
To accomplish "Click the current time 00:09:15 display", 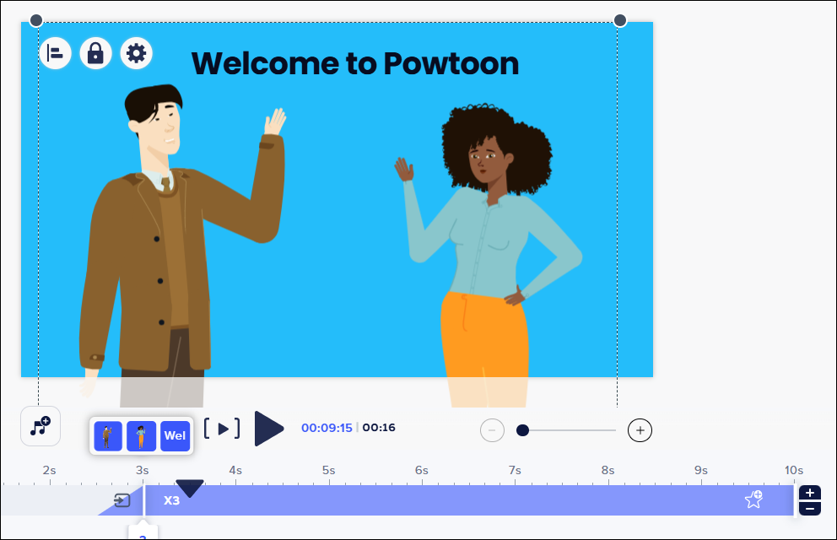I will click(x=327, y=428).
